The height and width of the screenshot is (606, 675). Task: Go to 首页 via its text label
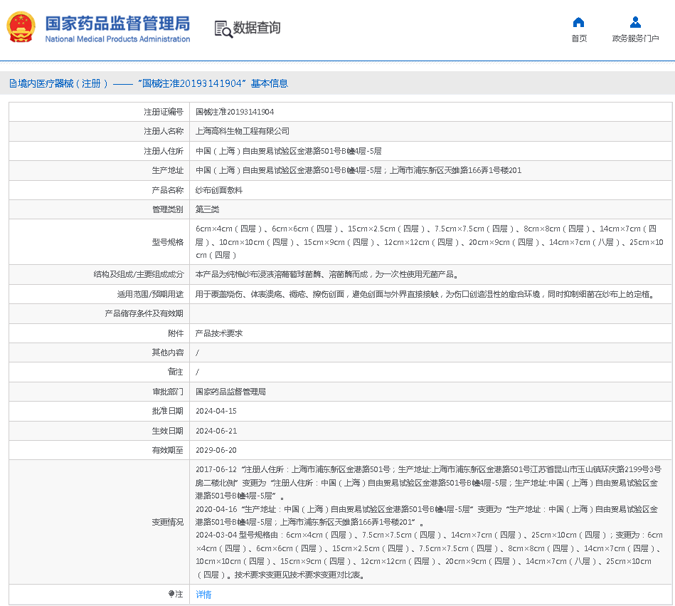pos(579,38)
